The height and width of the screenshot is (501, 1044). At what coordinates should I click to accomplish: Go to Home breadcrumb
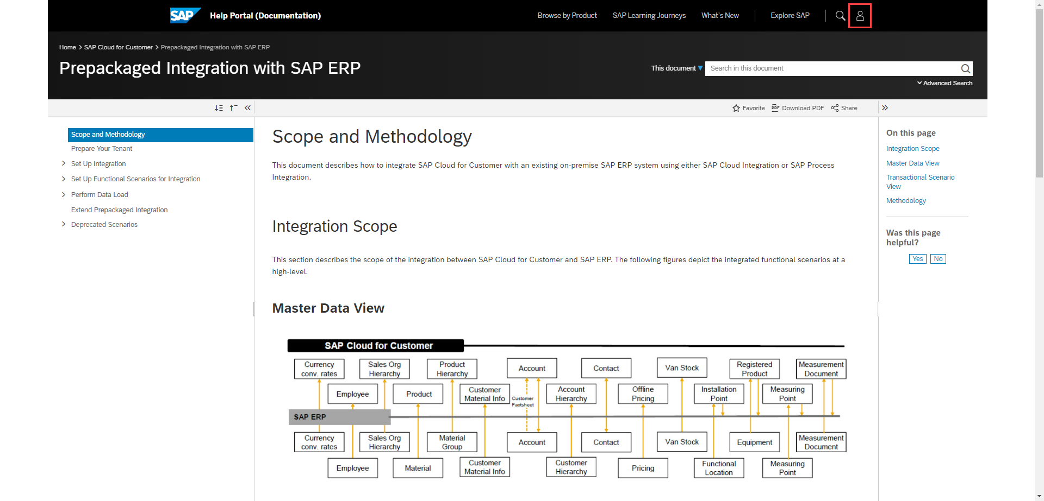[x=67, y=47]
